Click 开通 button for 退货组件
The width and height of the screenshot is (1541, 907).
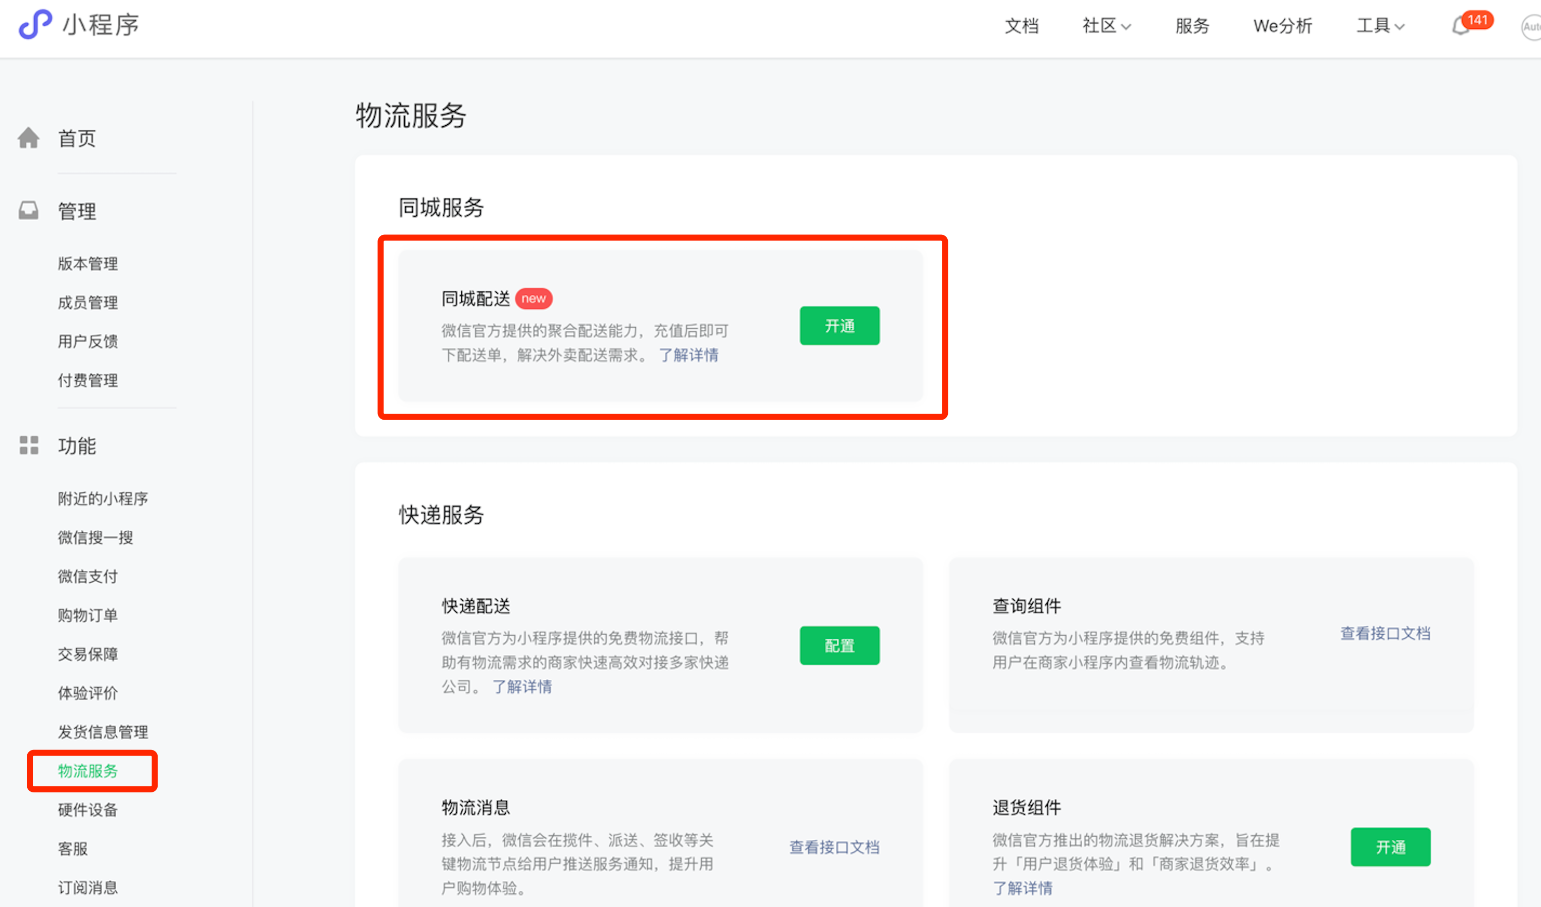coord(1390,847)
